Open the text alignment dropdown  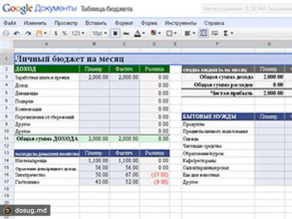(x=190, y=33)
